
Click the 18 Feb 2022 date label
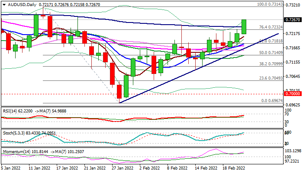[x=234, y=168]
